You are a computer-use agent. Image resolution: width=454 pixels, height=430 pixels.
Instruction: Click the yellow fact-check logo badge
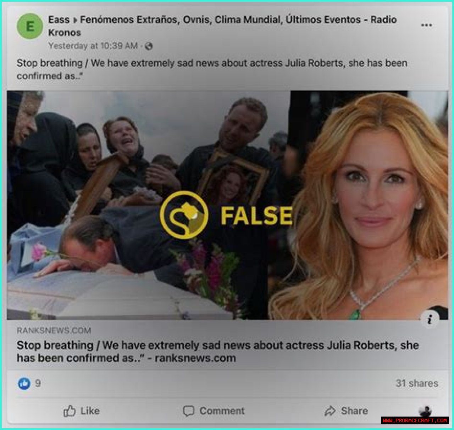point(184,215)
